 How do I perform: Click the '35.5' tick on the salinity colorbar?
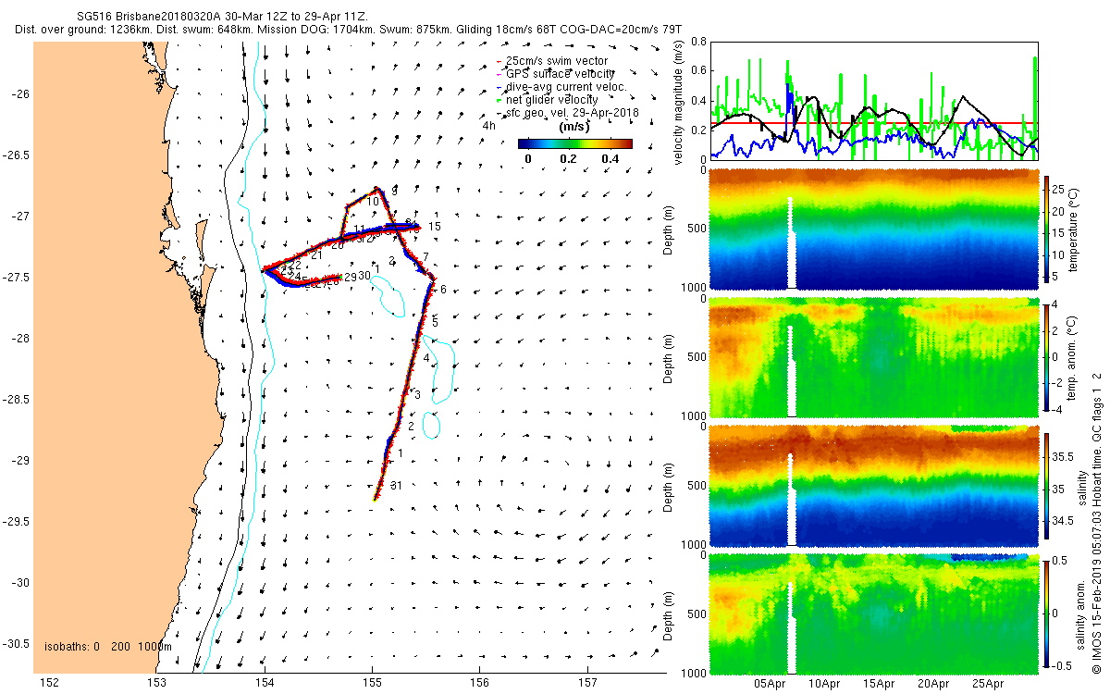coord(1065,457)
